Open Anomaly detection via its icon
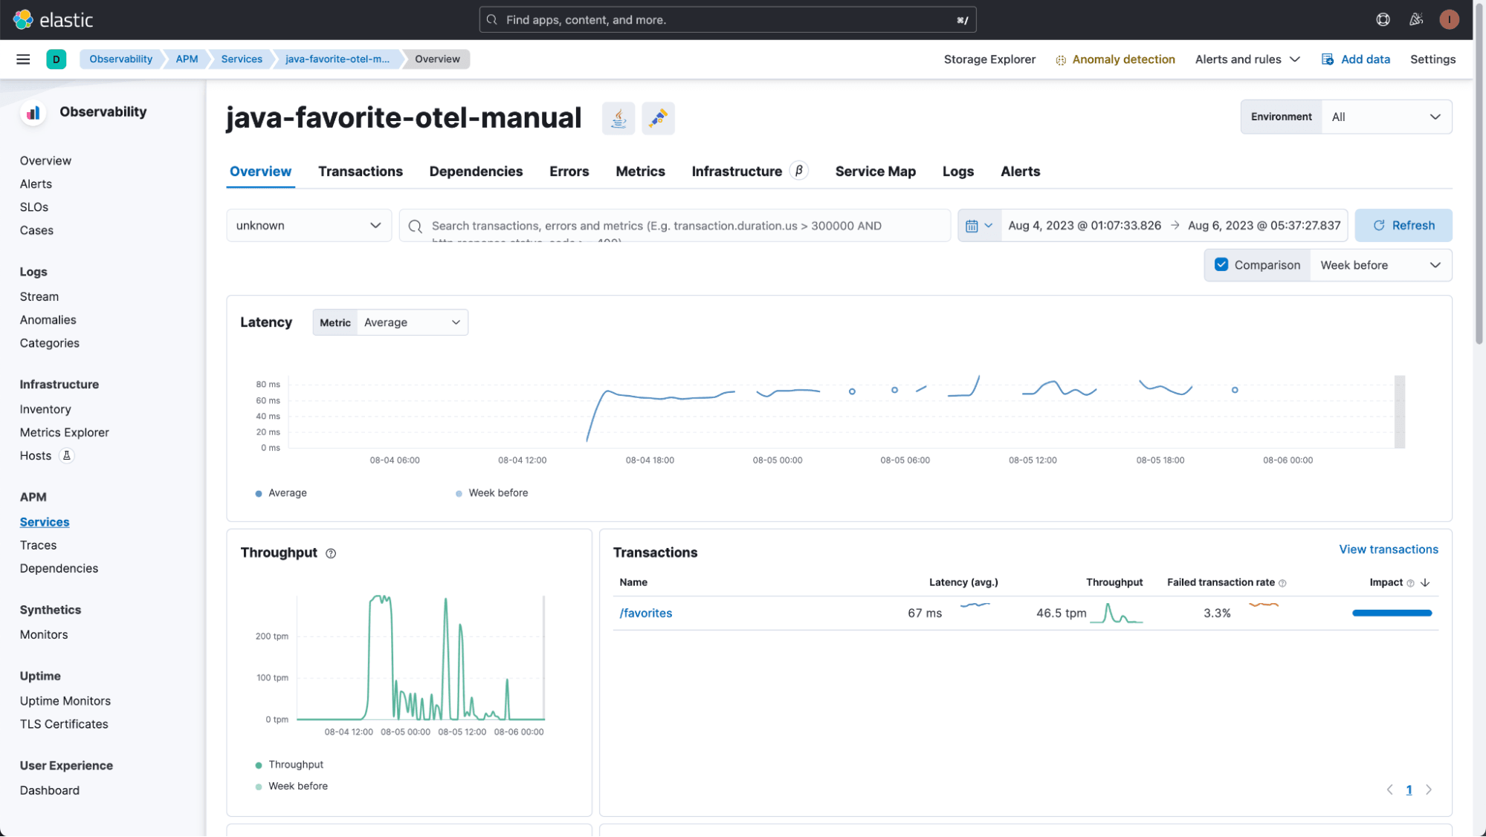 (x=1060, y=59)
